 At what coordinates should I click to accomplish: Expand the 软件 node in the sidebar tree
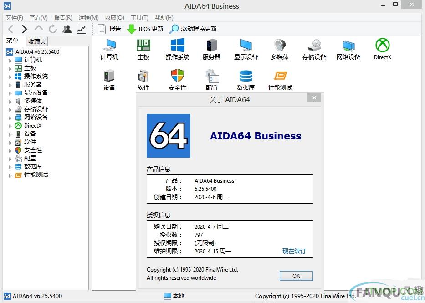pos(10,143)
